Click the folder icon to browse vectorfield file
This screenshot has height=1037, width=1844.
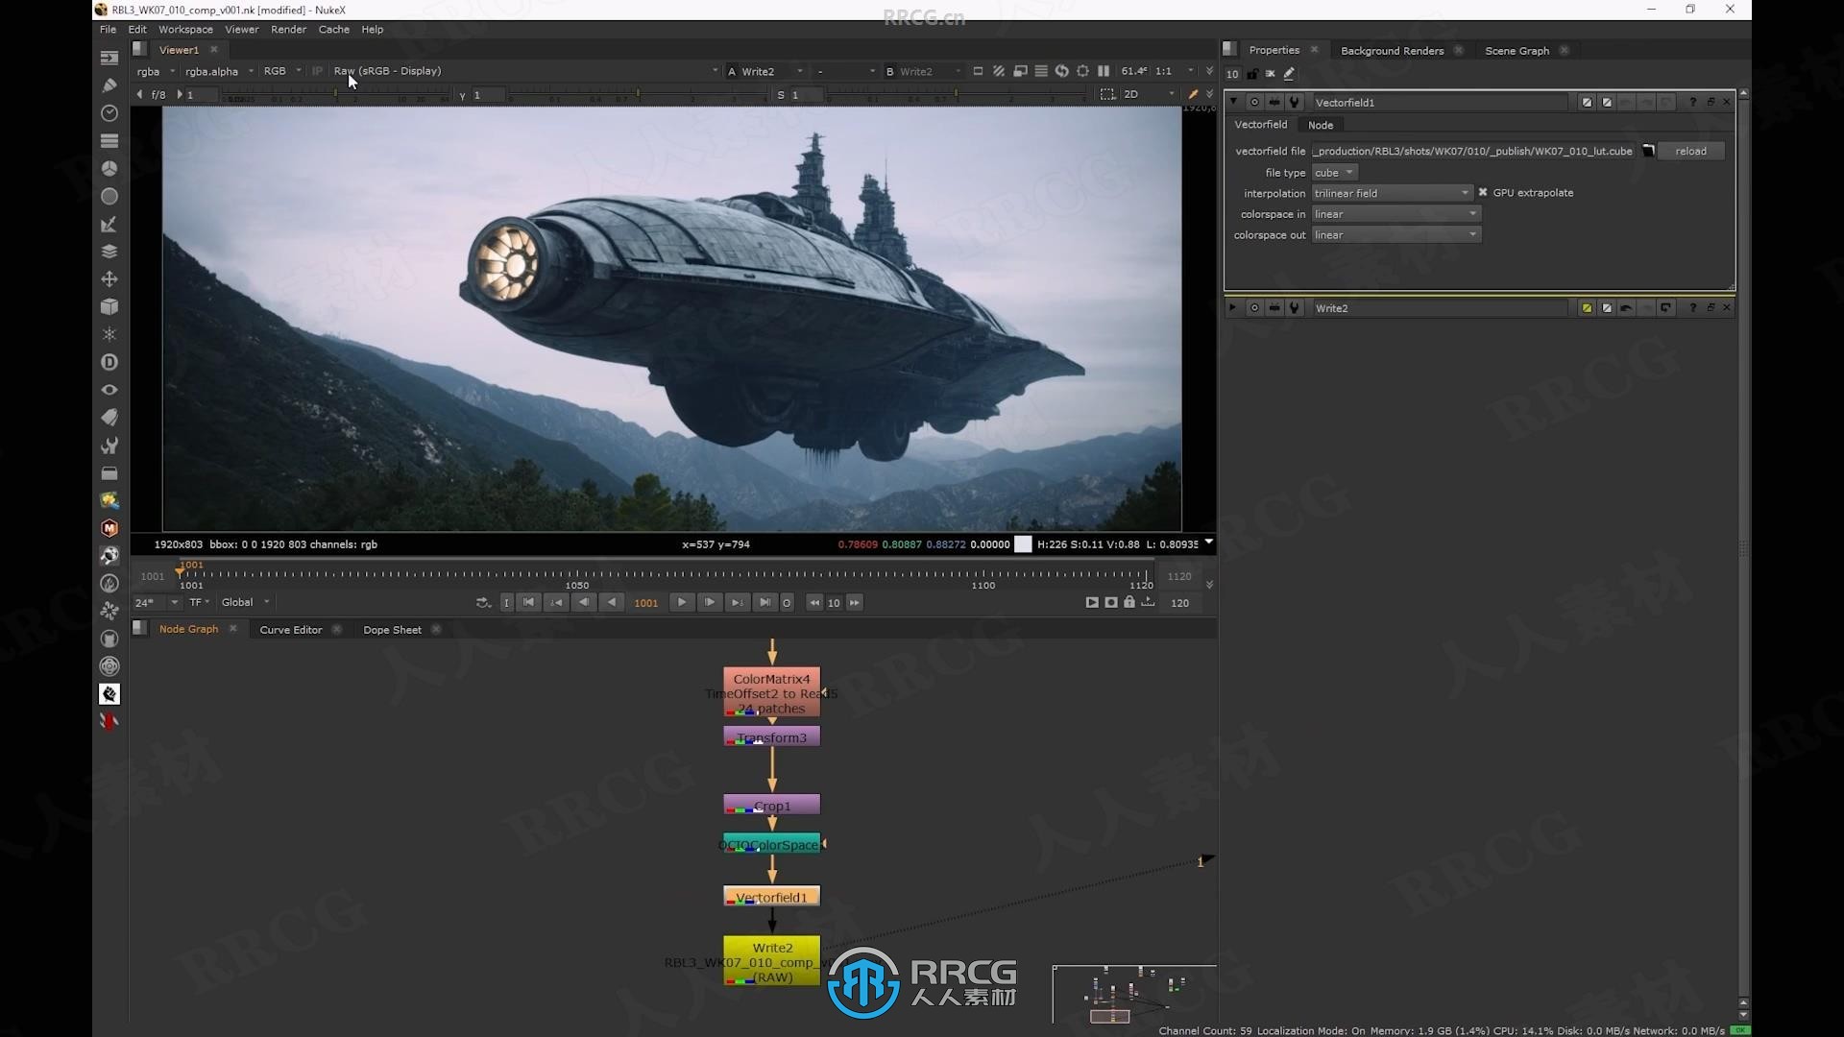tap(1648, 151)
